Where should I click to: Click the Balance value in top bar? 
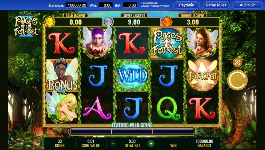pyautogui.click(x=76, y=5)
